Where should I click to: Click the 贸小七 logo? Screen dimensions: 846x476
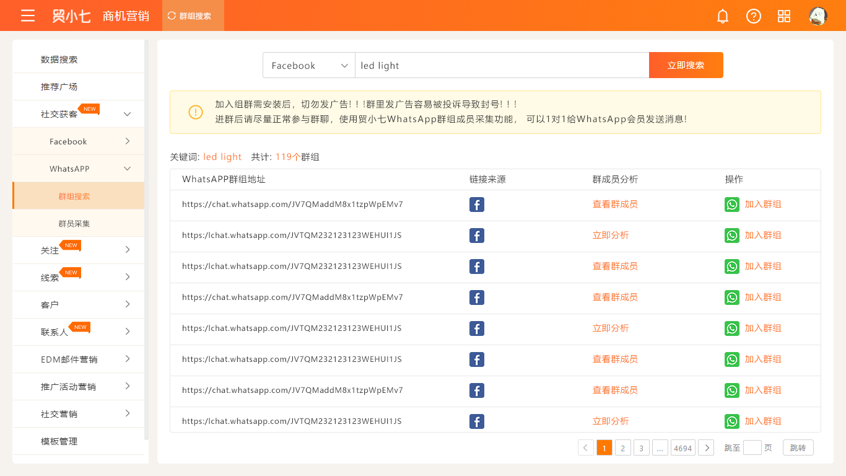coord(71,16)
